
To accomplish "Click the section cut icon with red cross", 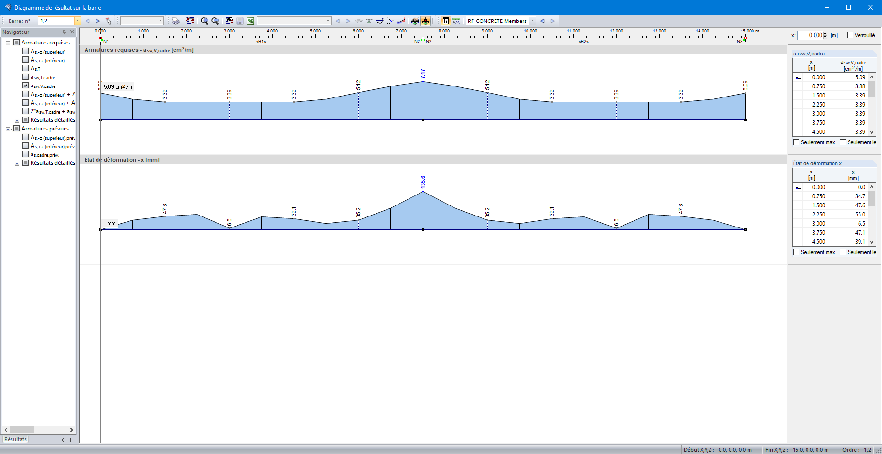I will (x=390, y=21).
